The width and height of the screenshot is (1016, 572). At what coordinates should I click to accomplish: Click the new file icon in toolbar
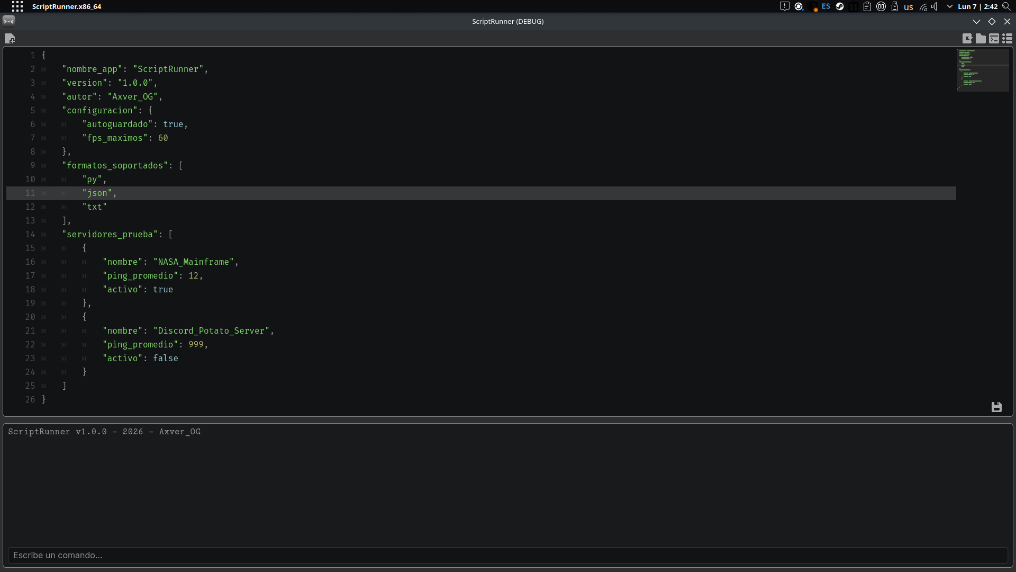tap(10, 39)
